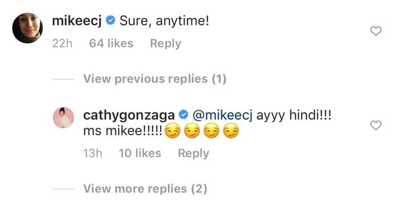View the 10 likes list
Viewport: 403px width, 210px height.
coord(140,153)
